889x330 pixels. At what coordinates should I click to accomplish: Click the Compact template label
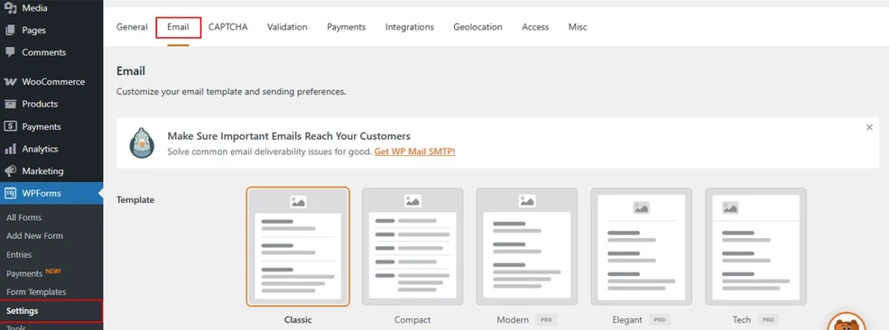[x=412, y=320]
